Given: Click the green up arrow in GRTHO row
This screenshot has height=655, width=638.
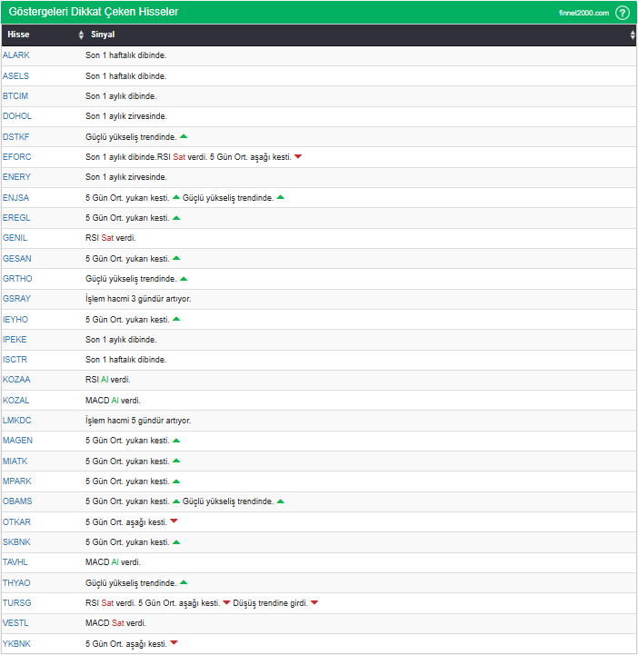Looking at the screenshot, I should point(184,278).
